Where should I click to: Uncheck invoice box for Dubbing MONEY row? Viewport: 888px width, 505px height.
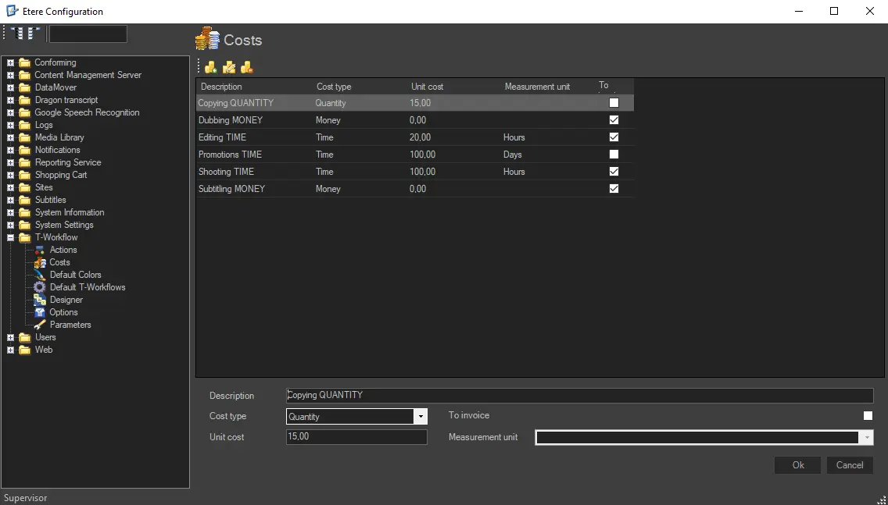tap(614, 120)
